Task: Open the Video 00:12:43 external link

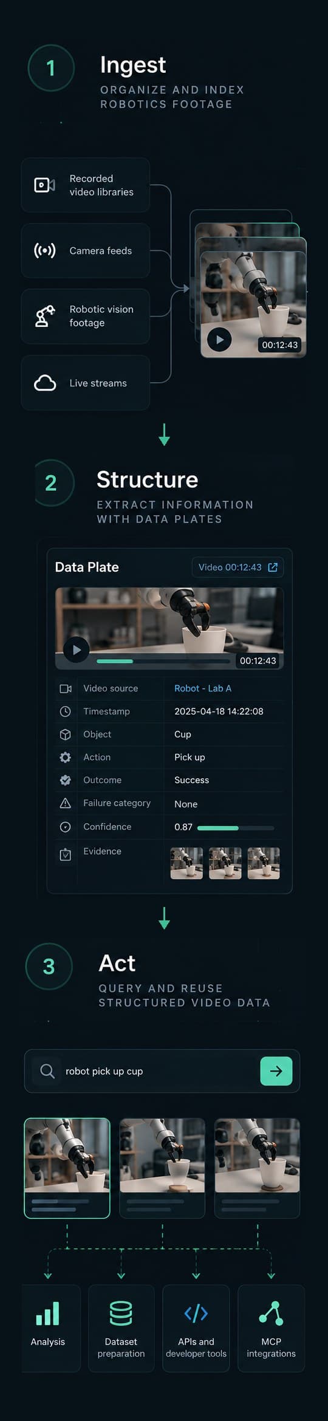Action: 237,567
